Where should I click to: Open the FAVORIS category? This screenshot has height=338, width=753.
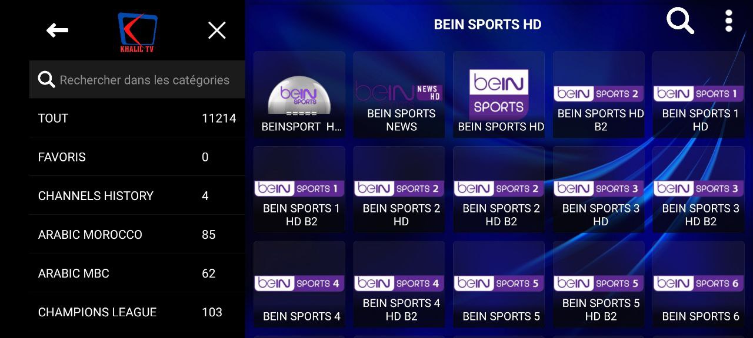137,157
